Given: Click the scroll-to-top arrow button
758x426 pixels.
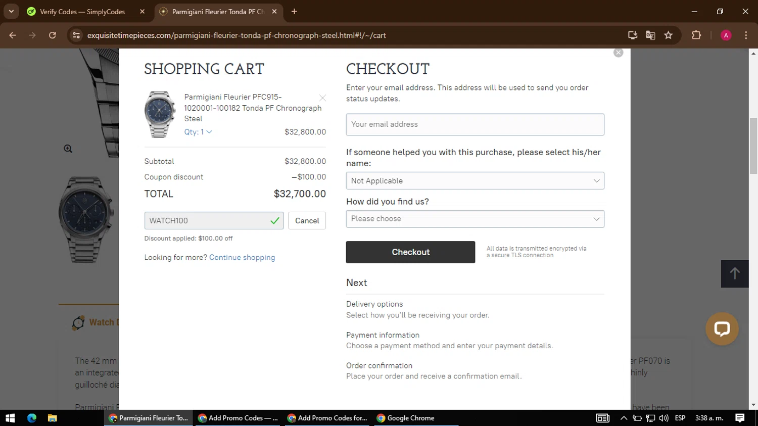Looking at the screenshot, I should pyautogui.click(x=735, y=274).
